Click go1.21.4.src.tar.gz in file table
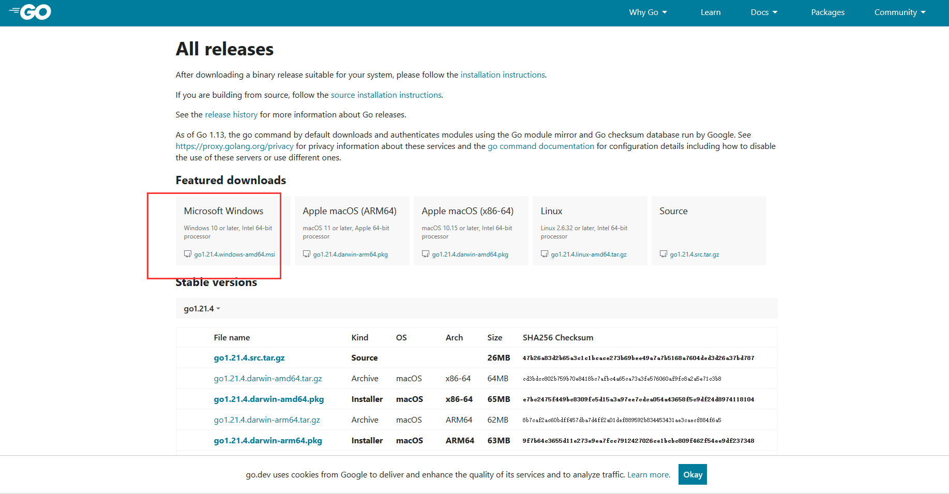 [249, 358]
